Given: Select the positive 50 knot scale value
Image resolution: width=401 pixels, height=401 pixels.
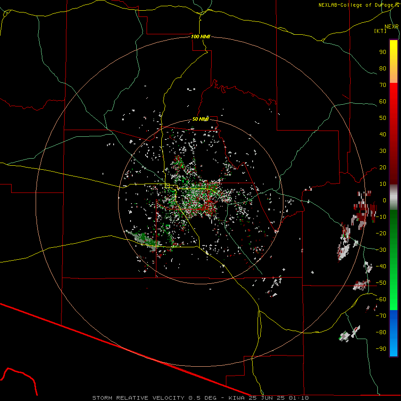Looking at the screenshot, I should 383,118.
